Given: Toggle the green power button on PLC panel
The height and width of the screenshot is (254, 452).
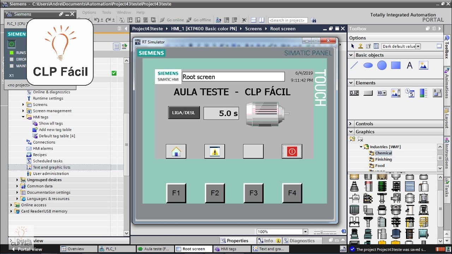Looking at the screenshot, I should [12, 44].
